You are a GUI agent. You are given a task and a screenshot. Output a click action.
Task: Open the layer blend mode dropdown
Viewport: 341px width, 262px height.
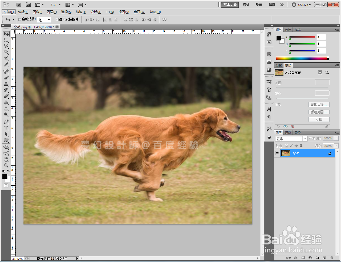[305, 139]
